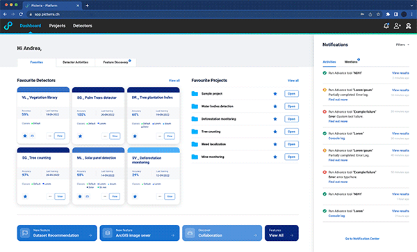
Task: View the Vegetation library detector
Action: pos(60,136)
